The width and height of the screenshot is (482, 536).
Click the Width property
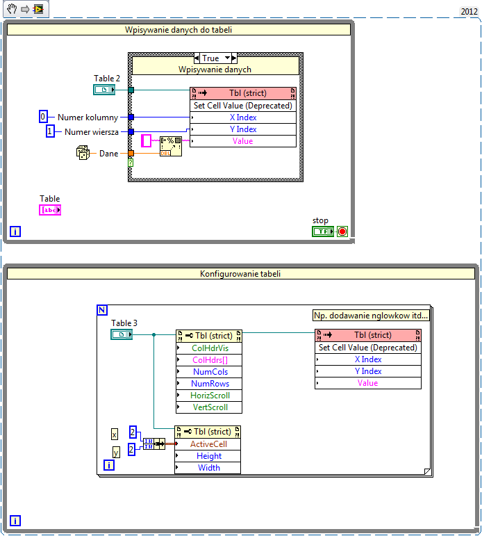[208, 468]
